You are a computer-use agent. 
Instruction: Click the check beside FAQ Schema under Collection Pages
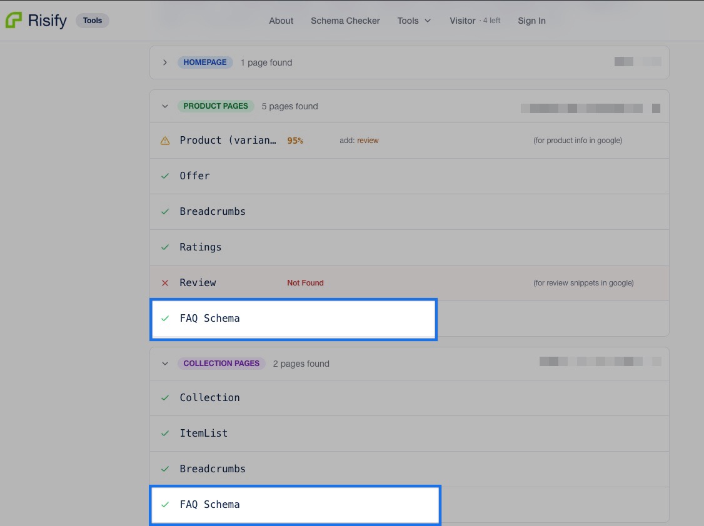tap(165, 504)
